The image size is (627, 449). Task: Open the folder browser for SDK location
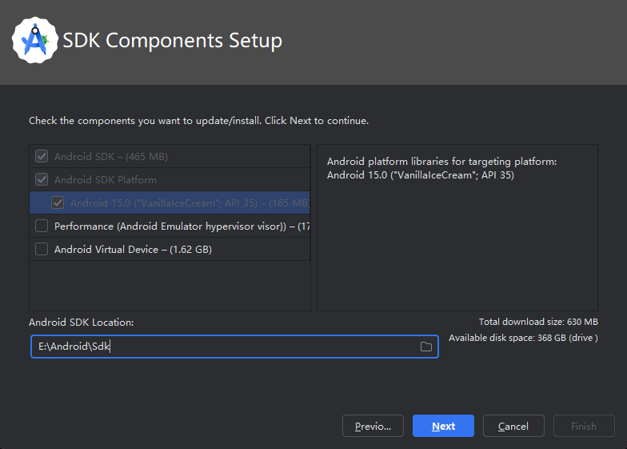tap(425, 347)
